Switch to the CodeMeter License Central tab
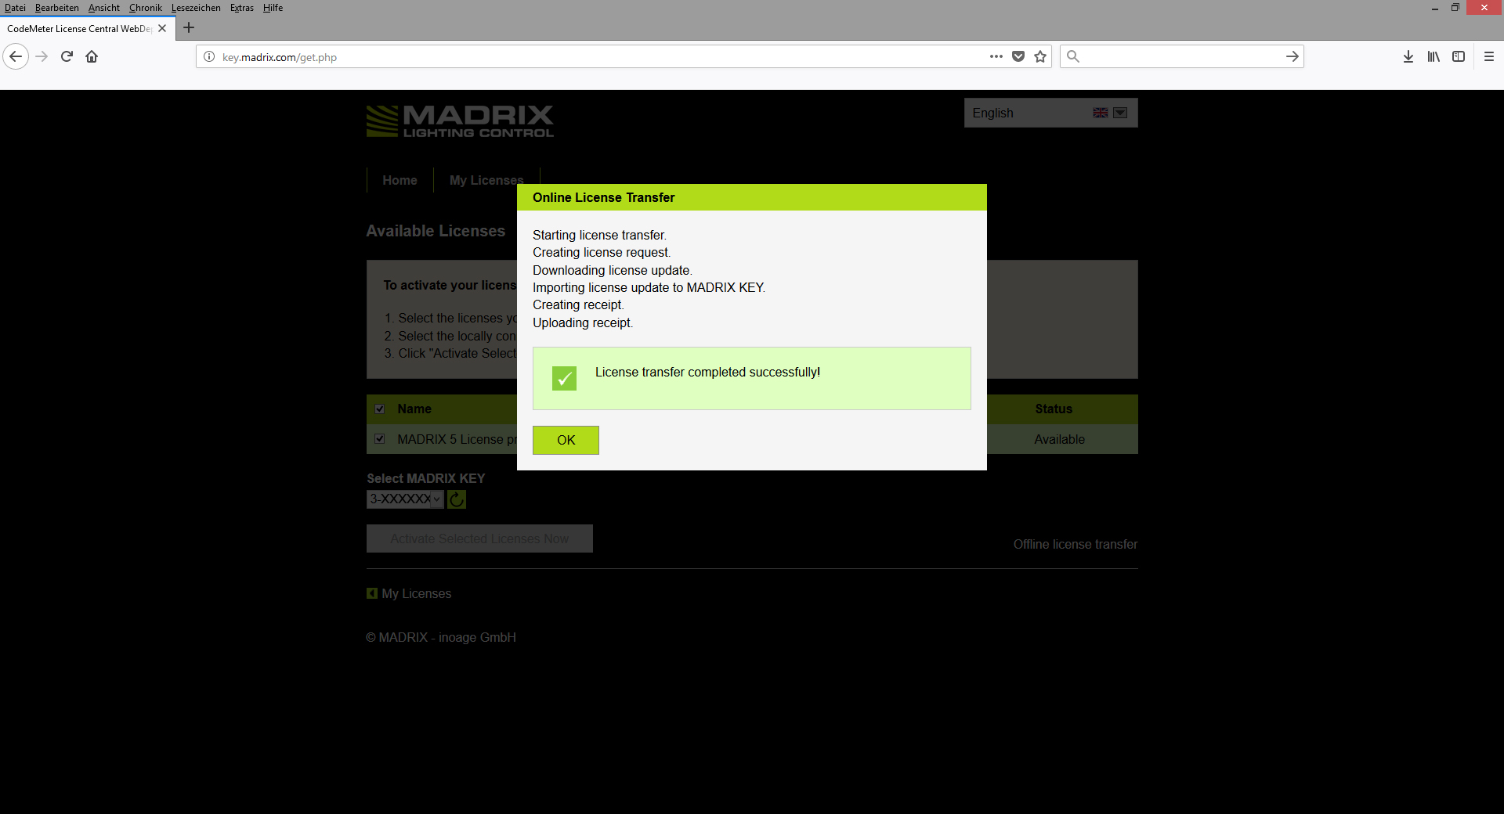This screenshot has width=1504, height=814. point(78,28)
